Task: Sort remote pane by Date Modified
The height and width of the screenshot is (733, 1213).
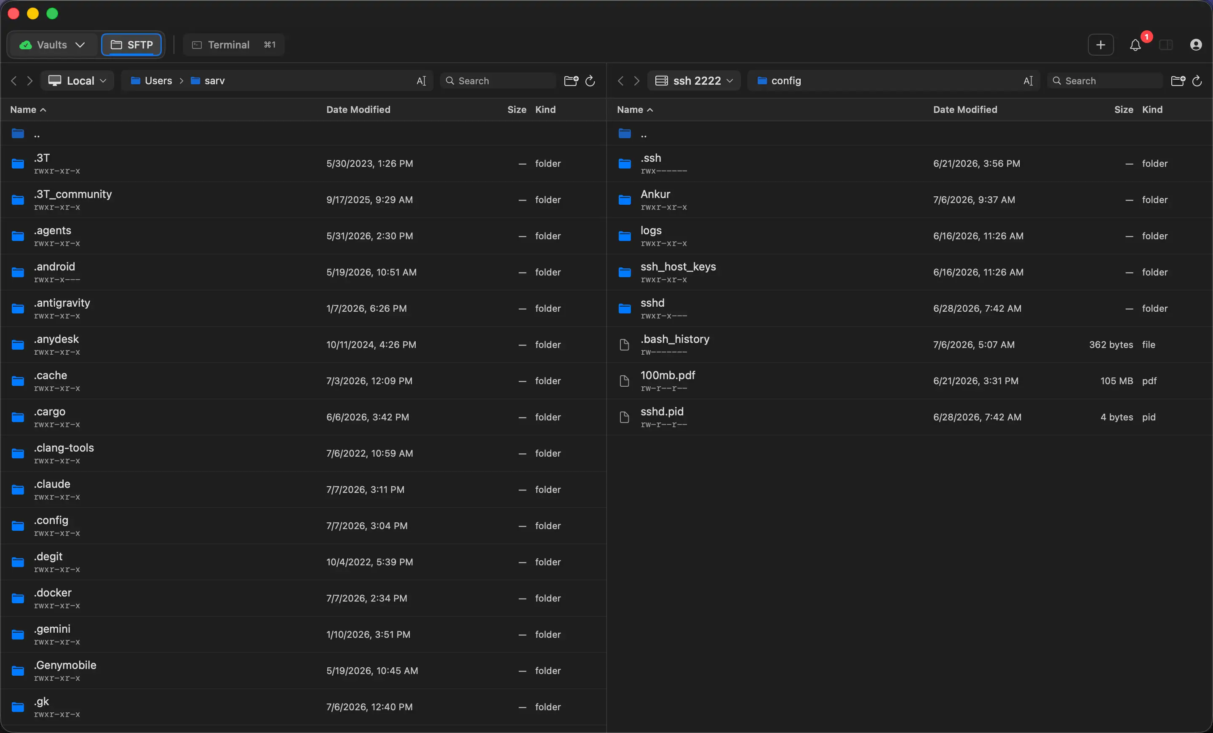Action: point(965,110)
